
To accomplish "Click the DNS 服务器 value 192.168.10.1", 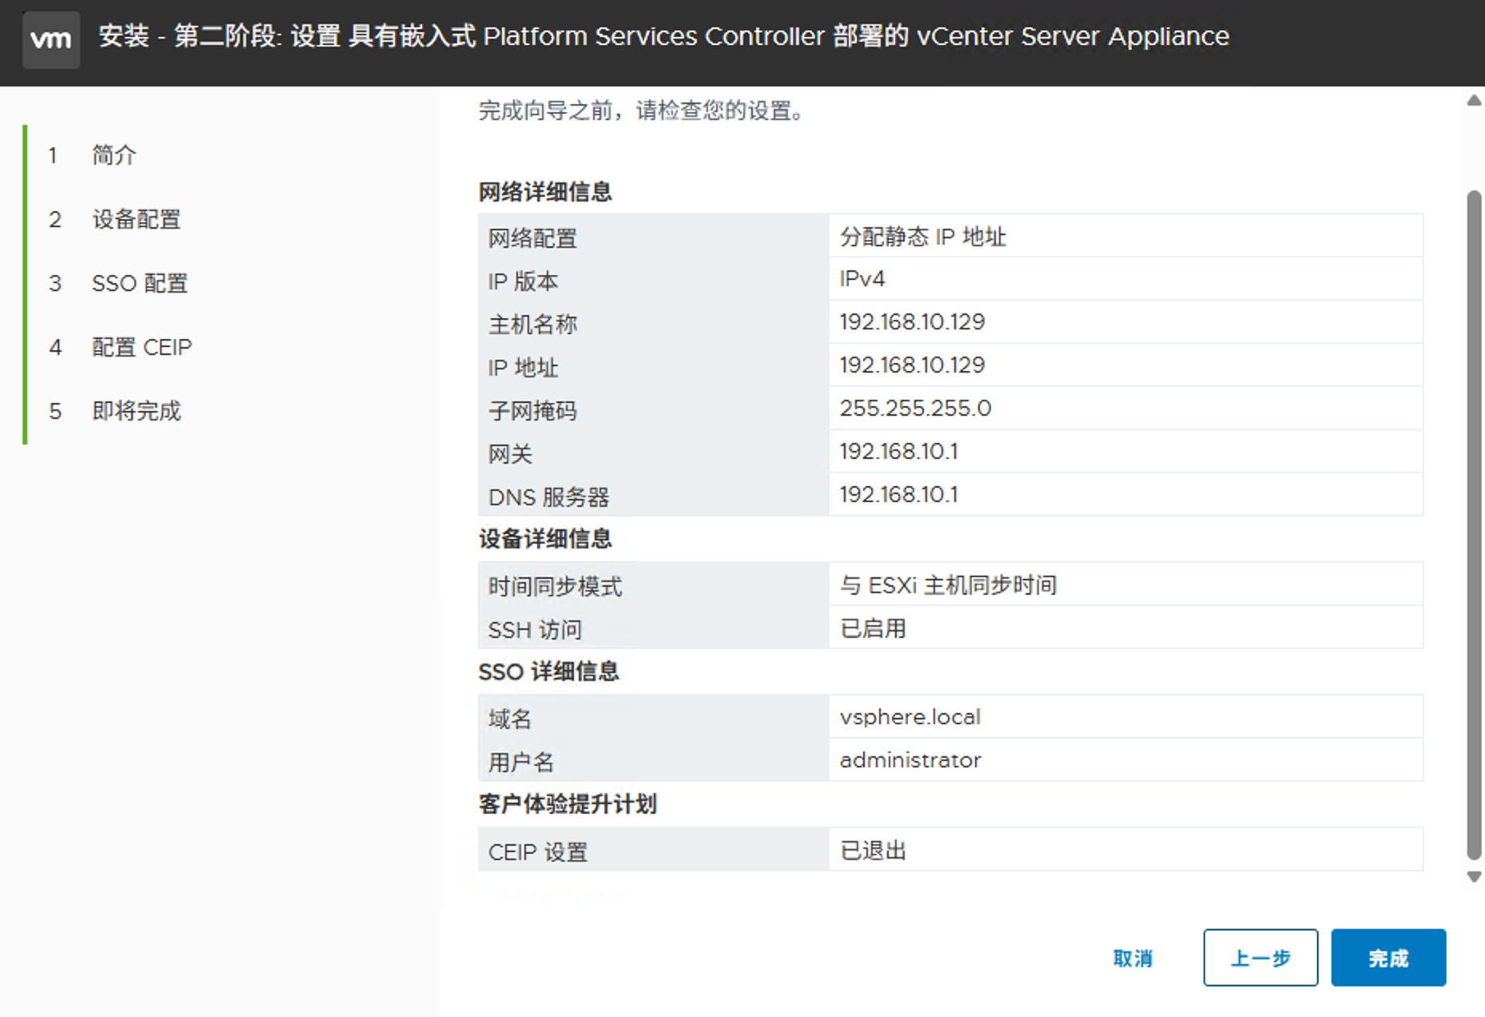I will click(898, 495).
